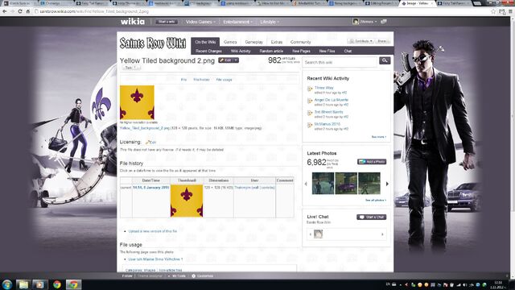Select the Community navigation tab
Image resolution: width=515 pixels, height=290 pixels.
point(300,42)
